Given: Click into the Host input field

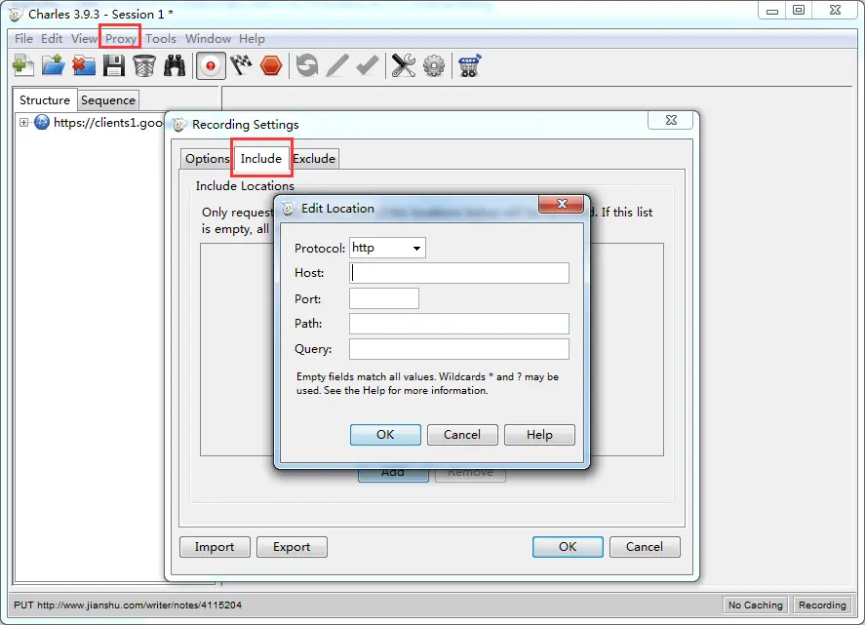Looking at the screenshot, I should click(459, 273).
